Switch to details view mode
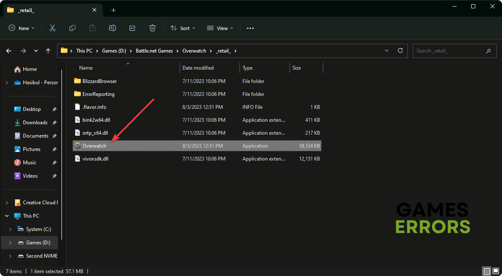502x276 pixels. click(x=487, y=271)
